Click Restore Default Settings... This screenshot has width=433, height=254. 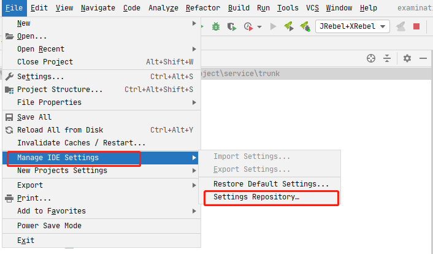[x=271, y=184]
